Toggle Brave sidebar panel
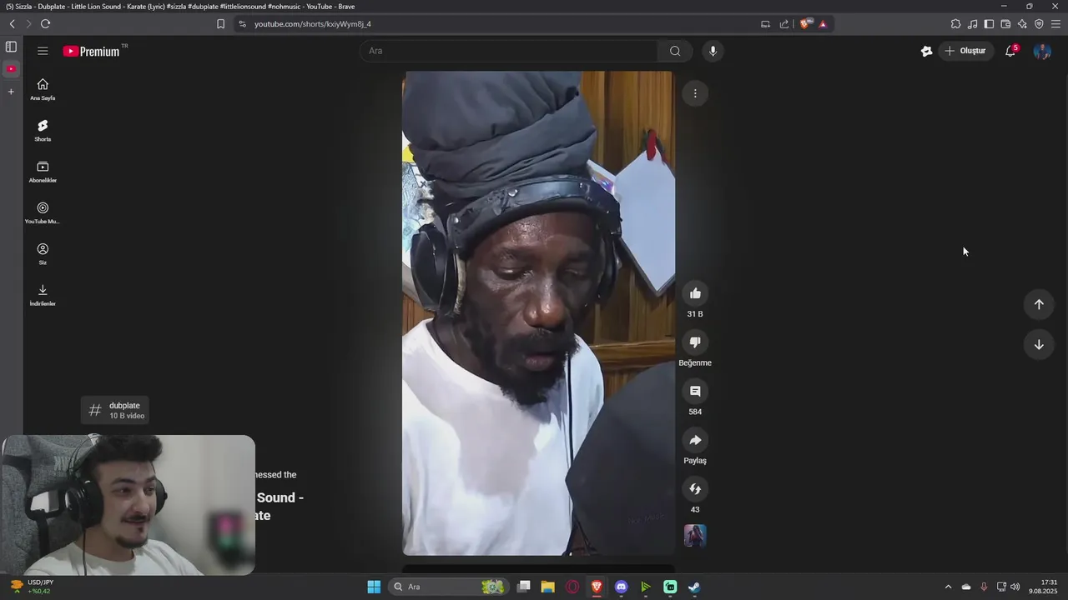Viewport: 1068px width, 600px height. (x=989, y=24)
